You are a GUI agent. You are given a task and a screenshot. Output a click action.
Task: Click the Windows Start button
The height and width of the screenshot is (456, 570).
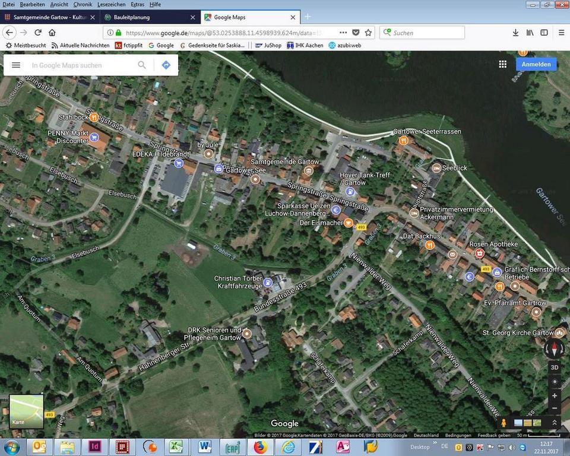[12, 447]
